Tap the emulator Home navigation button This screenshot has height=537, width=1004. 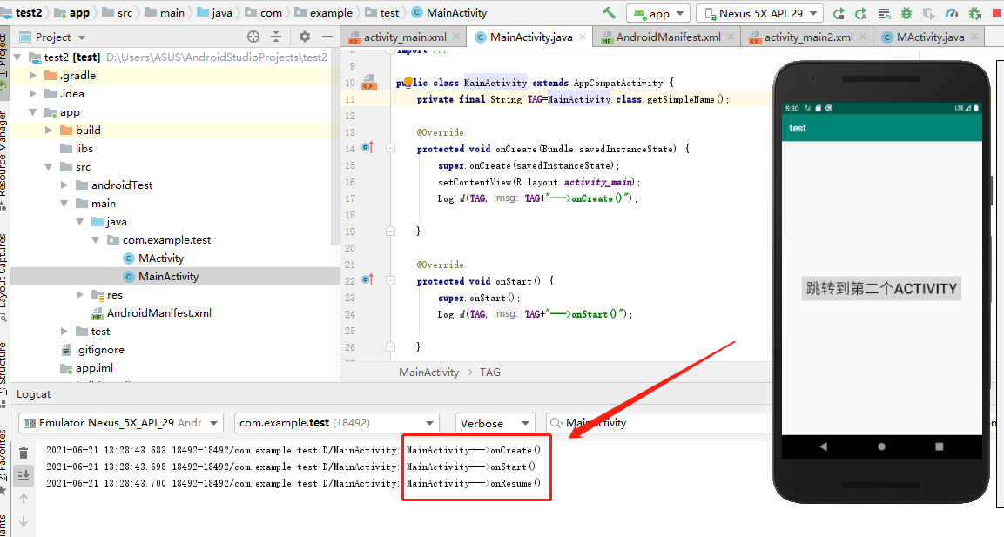click(882, 446)
